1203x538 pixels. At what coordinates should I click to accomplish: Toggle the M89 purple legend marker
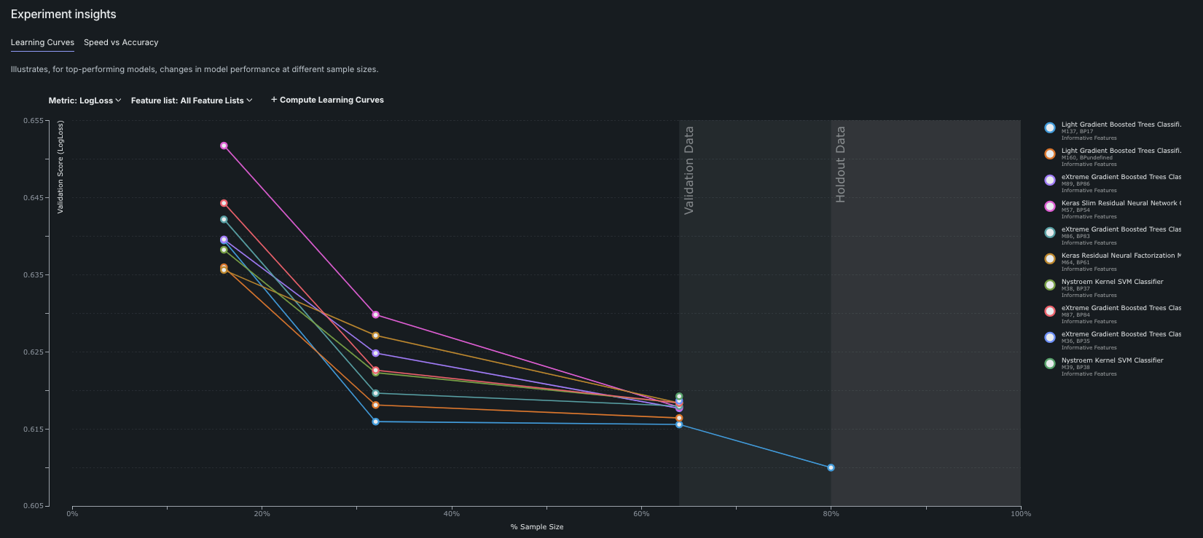[1049, 181]
